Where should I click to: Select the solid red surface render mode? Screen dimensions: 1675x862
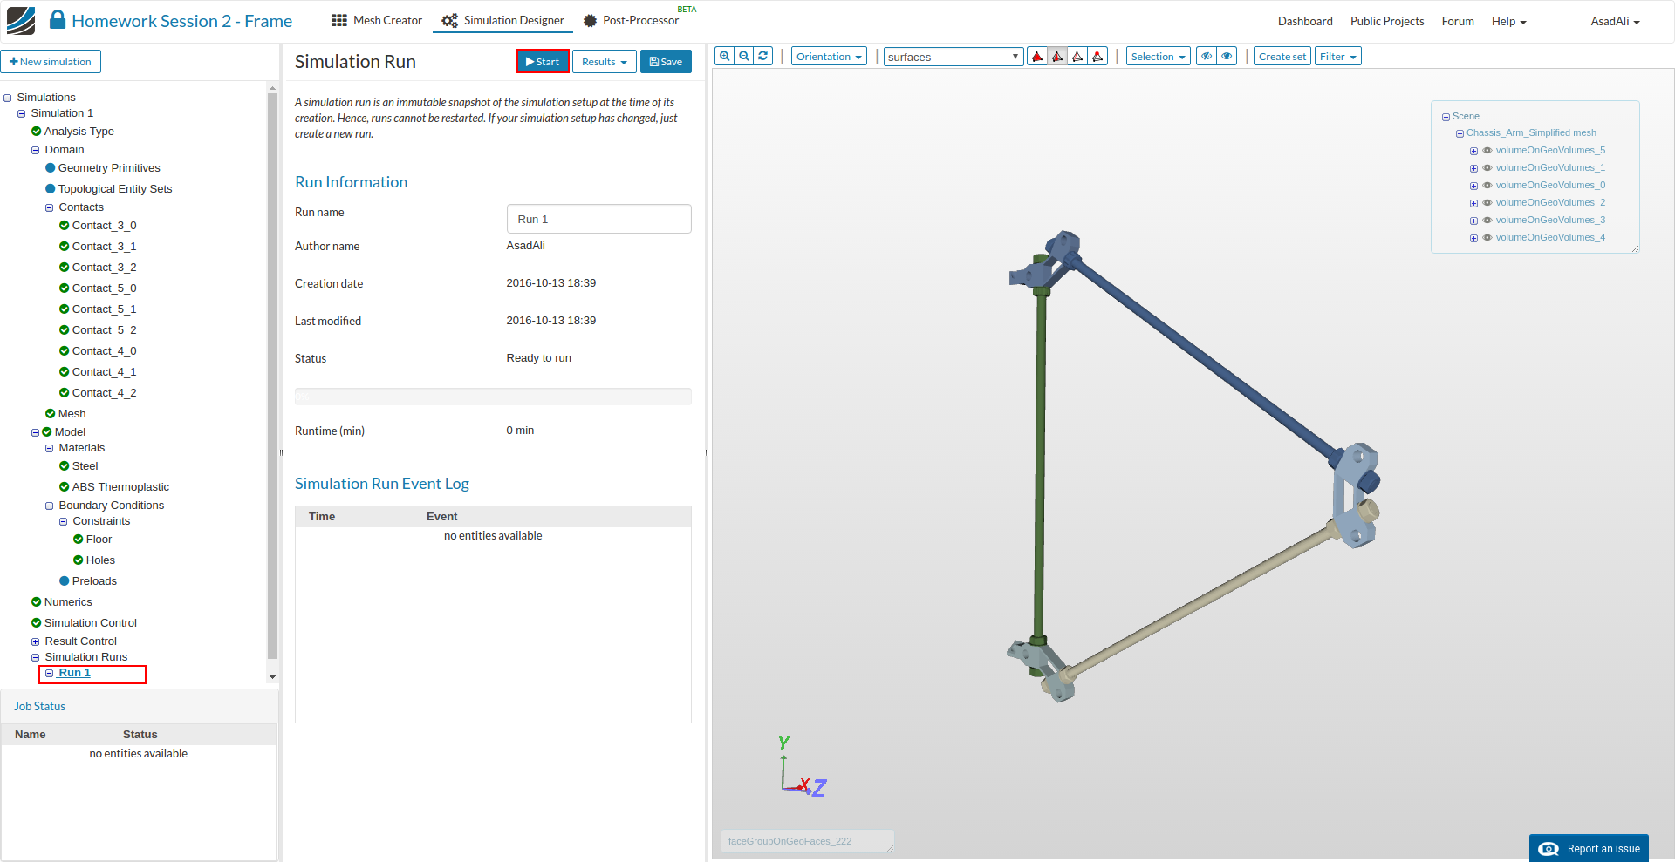point(1037,57)
